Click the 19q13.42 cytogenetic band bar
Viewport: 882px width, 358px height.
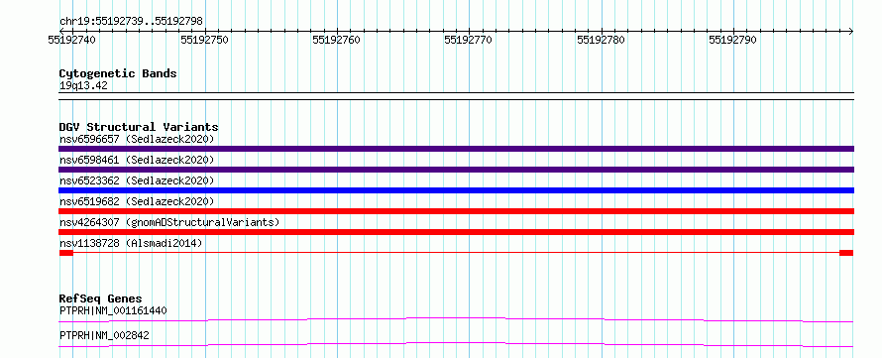pyautogui.click(x=456, y=95)
